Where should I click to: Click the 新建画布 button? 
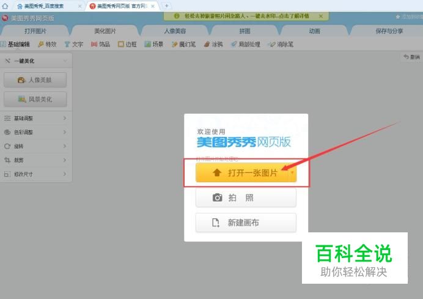coord(246,223)
